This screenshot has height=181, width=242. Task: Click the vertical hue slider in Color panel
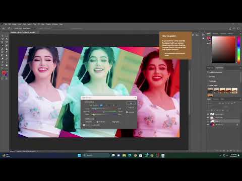coord(238,50)
